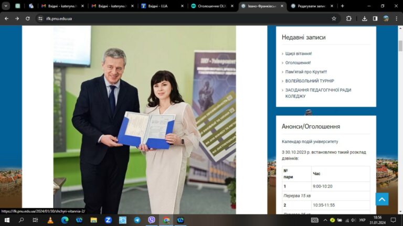
Task: Switch to the Оголошення OLX tab
Action: point(213,6)
